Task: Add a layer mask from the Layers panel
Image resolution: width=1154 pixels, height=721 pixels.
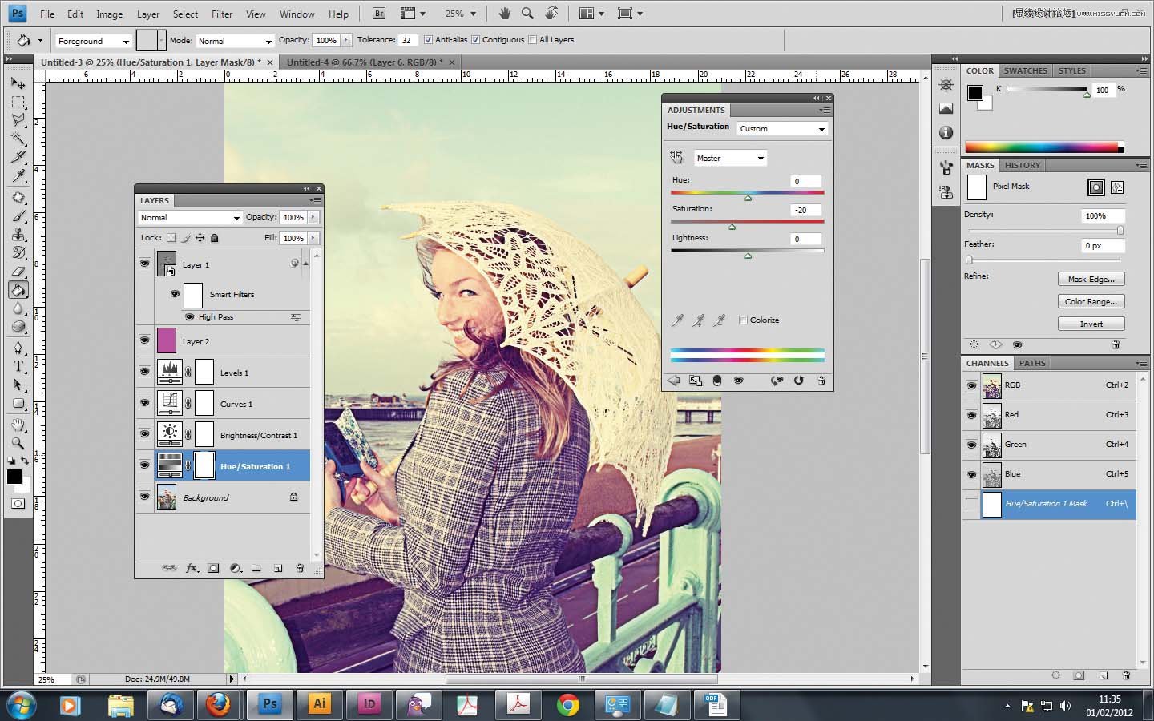Action: [x=213, y=568]
